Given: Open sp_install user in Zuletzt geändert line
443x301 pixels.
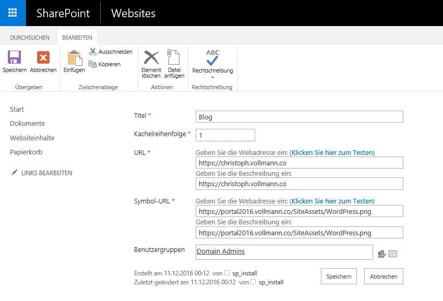Looking at the screenshot, I should coord(271,282).
